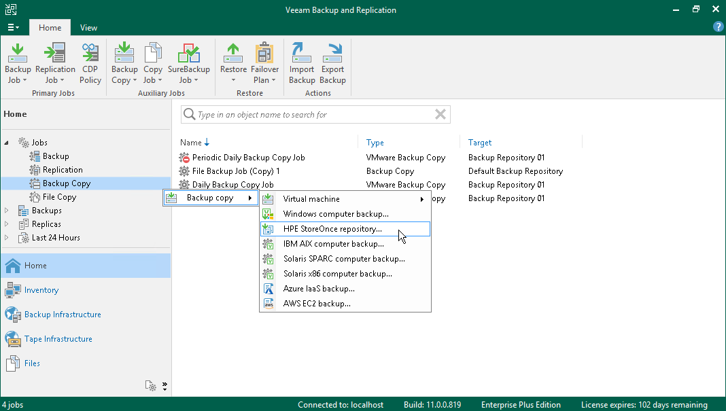Select the File Copy tree item
Image resolution: width=726 pixels, height=411 pixels.
pyautogui.click(x=59, y=197)
